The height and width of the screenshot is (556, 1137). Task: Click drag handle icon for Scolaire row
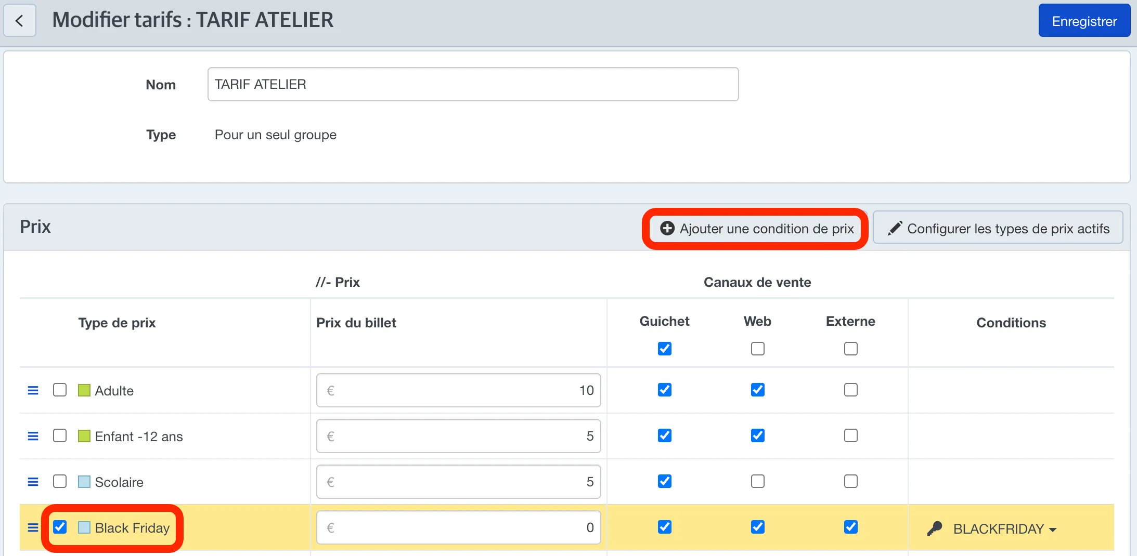[33, 482]
